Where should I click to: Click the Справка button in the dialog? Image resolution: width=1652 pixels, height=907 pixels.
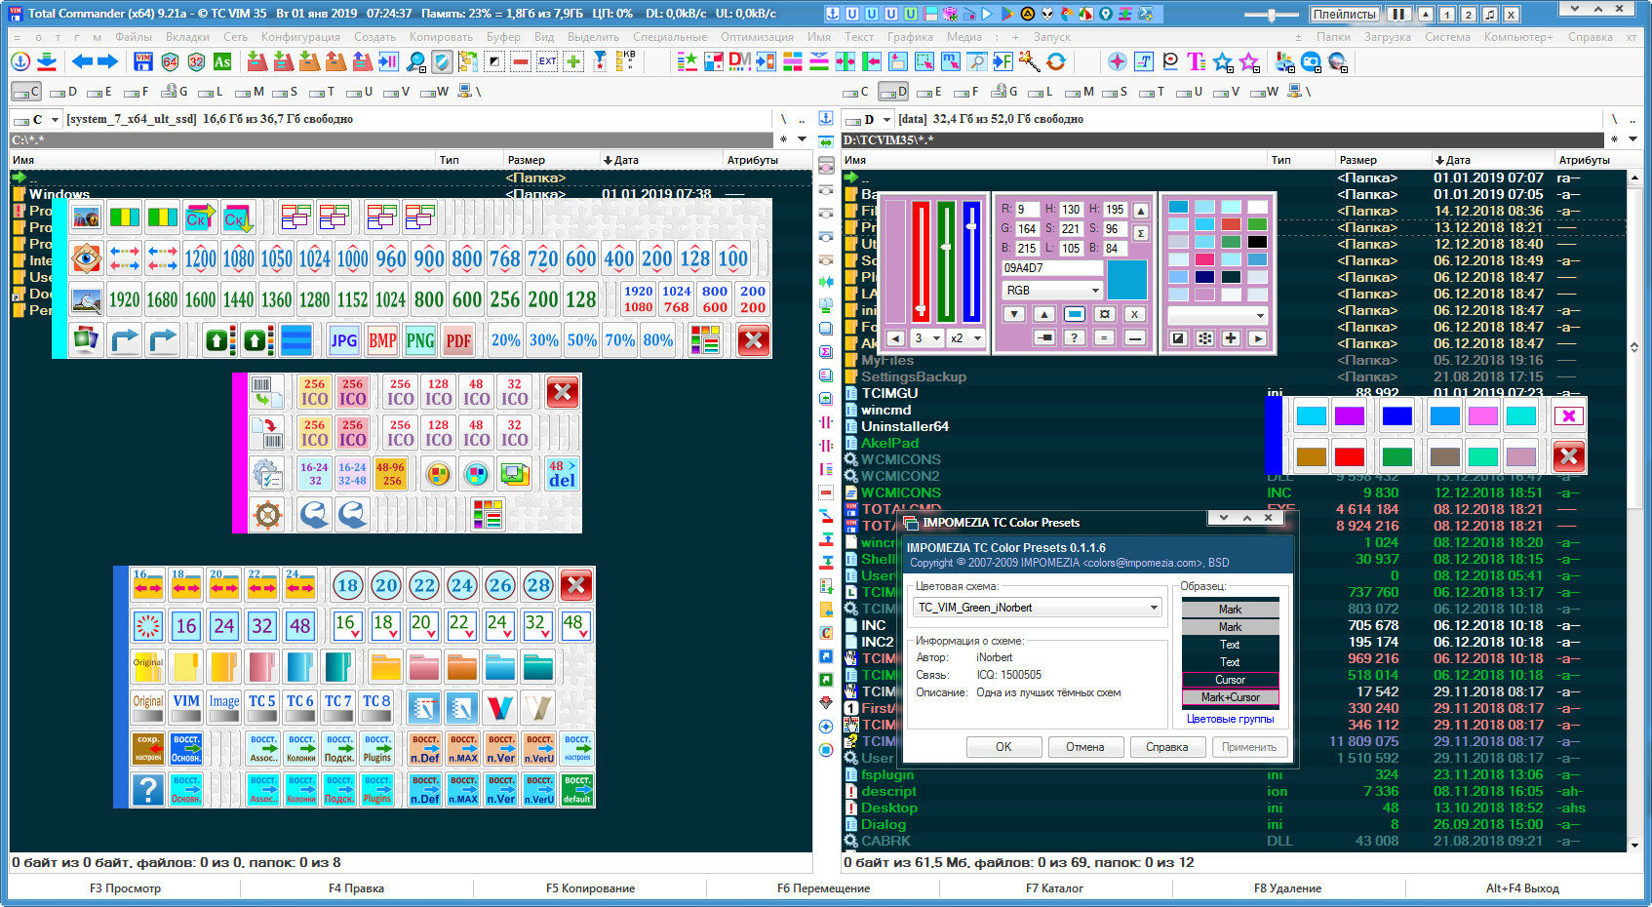[x=1167, y=747]
